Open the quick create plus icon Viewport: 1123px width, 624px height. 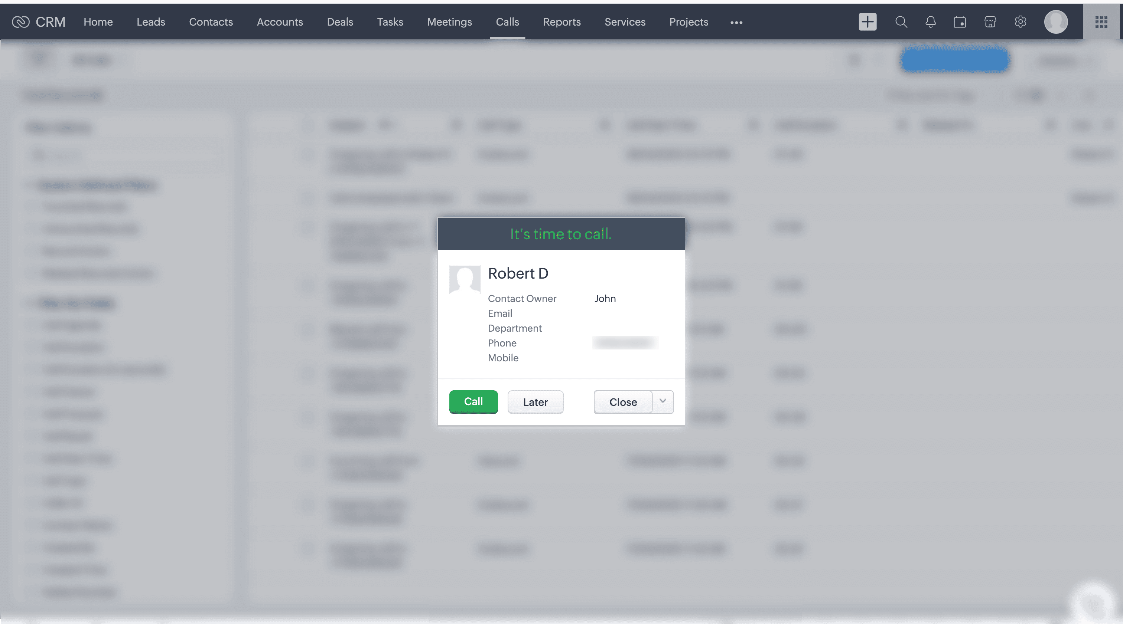867,22
